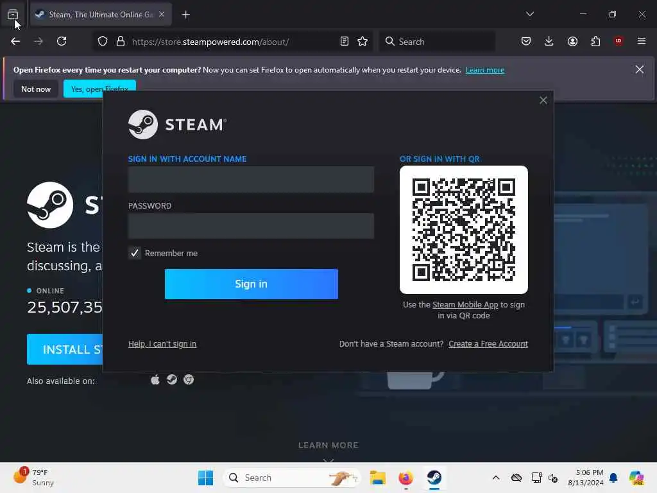
Task: Open the Extensions puzzle icon
Action: 595,42
